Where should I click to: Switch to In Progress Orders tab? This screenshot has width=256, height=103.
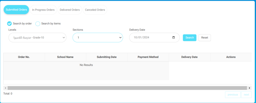43,10
